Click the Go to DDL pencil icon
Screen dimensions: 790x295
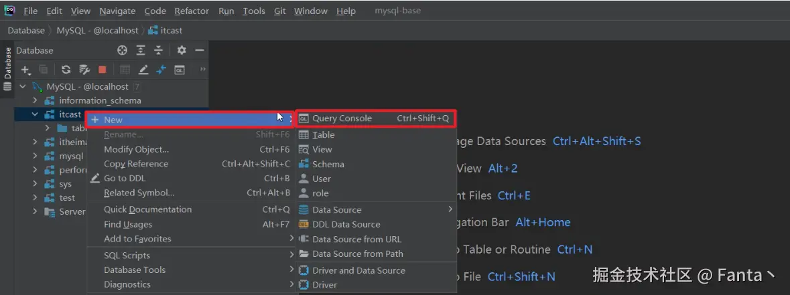[94, 179]
